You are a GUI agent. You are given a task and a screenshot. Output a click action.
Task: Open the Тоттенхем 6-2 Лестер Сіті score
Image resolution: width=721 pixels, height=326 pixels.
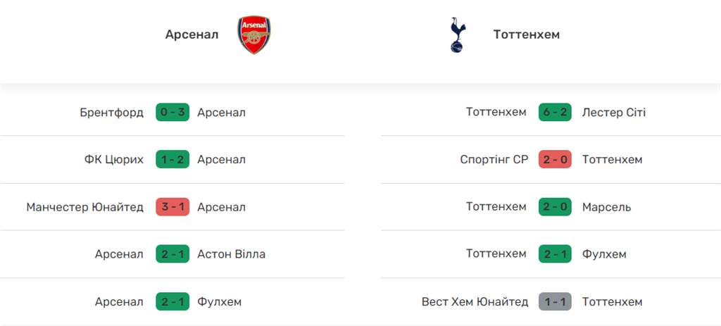(555, 113)
